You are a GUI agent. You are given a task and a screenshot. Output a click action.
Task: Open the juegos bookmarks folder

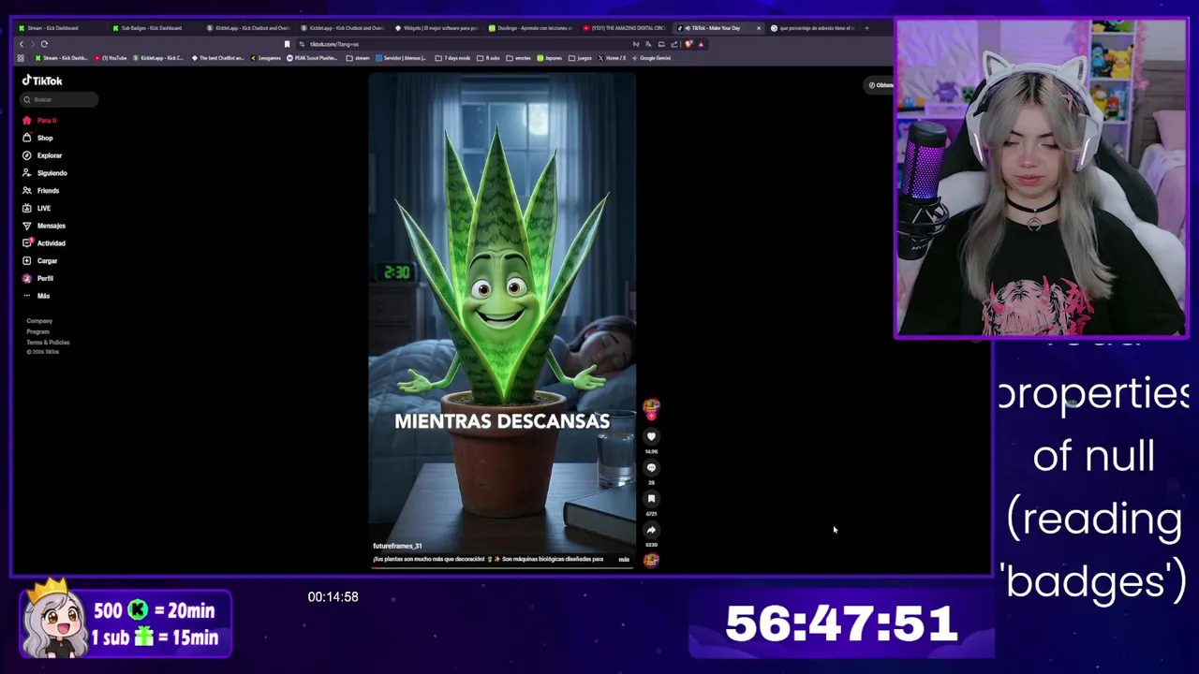(580, 58)
